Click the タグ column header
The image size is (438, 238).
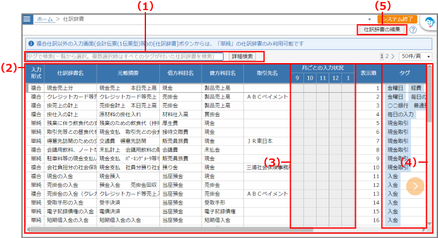click(x=405, y=73)
